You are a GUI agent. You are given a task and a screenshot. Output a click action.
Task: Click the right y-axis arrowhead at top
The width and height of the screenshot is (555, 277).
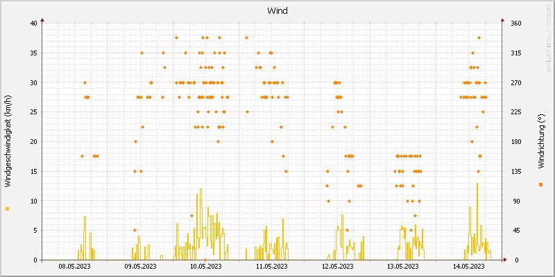502,20
